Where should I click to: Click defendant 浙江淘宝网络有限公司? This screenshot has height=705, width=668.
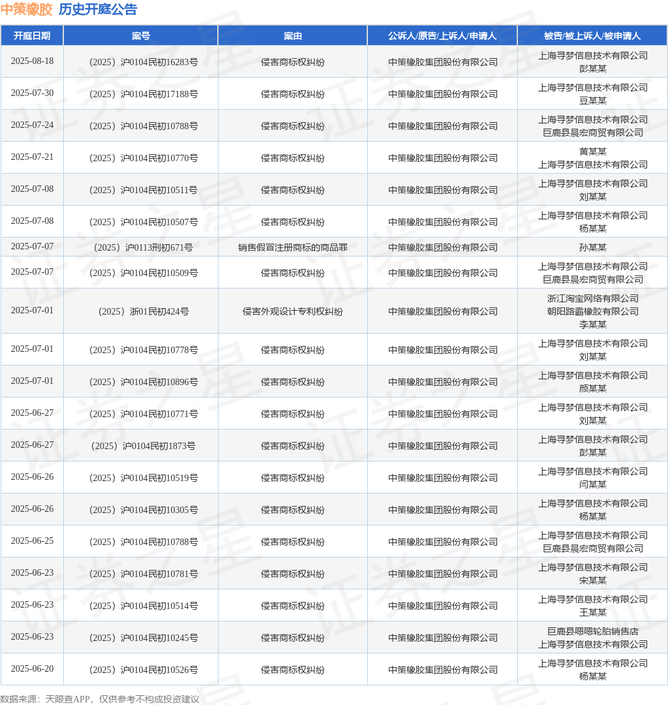[x=592, y=298]
